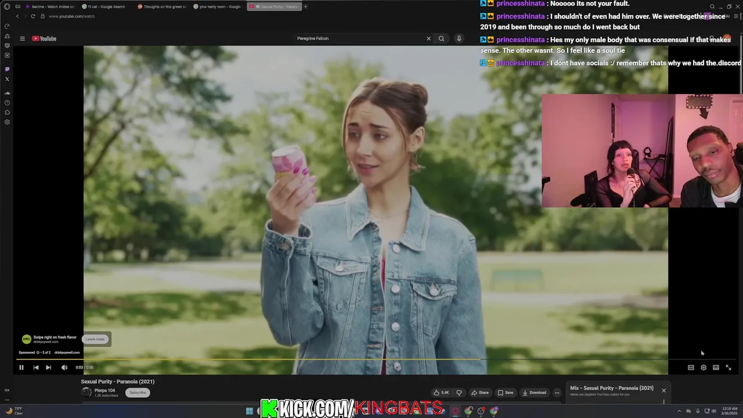This screenshot has width=743, height=418.
Task: Open Opera GX taskbar icon
Action: point(455,411)
